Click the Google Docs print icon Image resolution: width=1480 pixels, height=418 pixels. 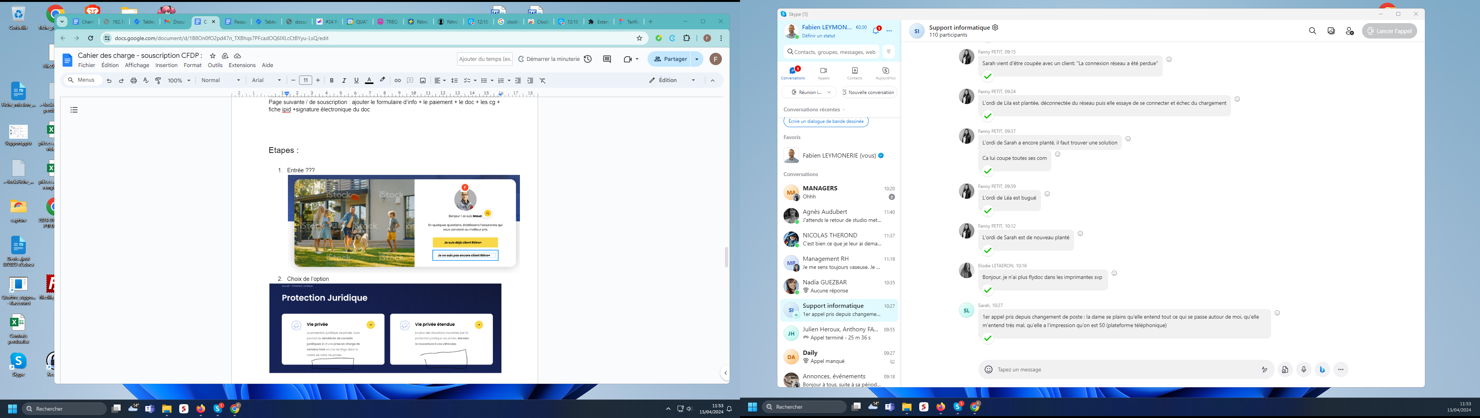coord(133,81)
